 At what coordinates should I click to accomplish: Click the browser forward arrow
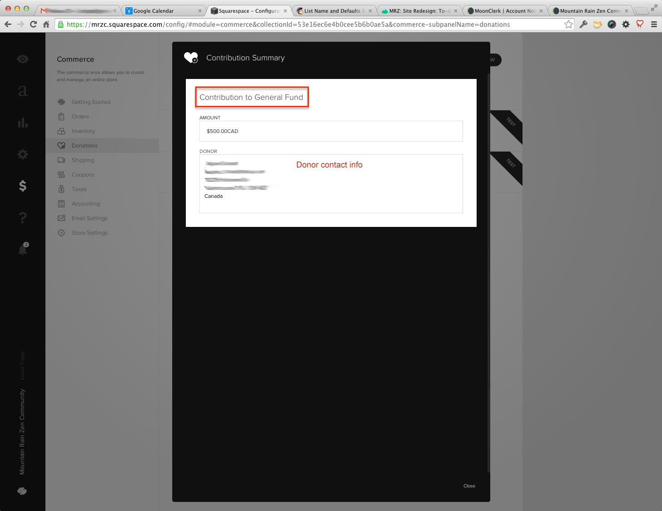tap(20, 25)
